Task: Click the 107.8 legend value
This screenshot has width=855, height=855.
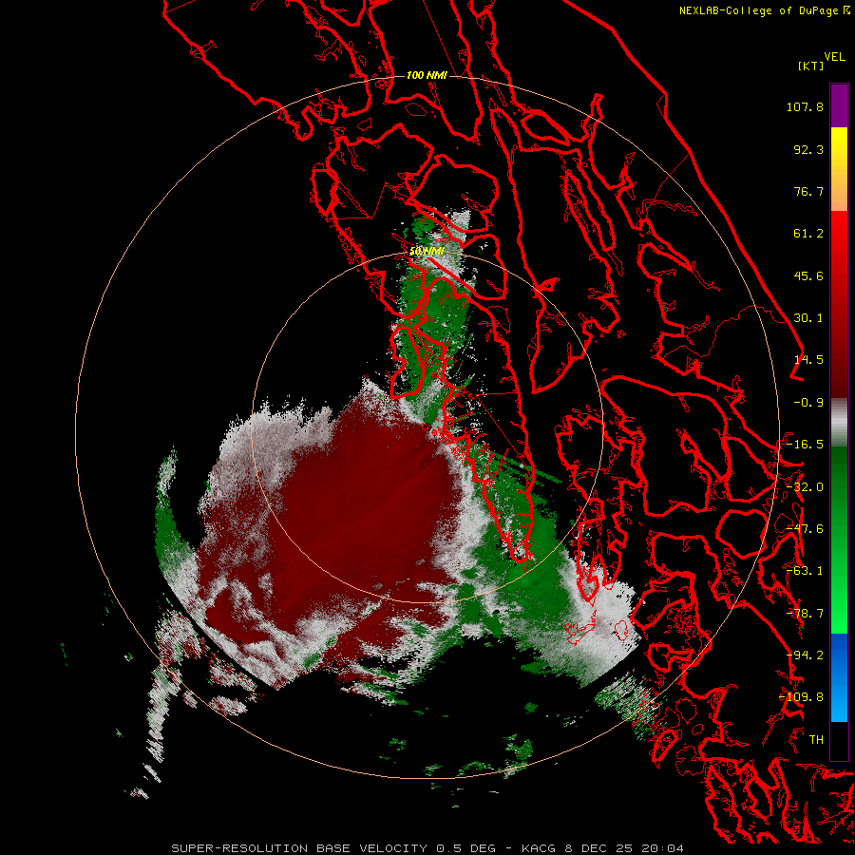Action: tap(805, 106)
